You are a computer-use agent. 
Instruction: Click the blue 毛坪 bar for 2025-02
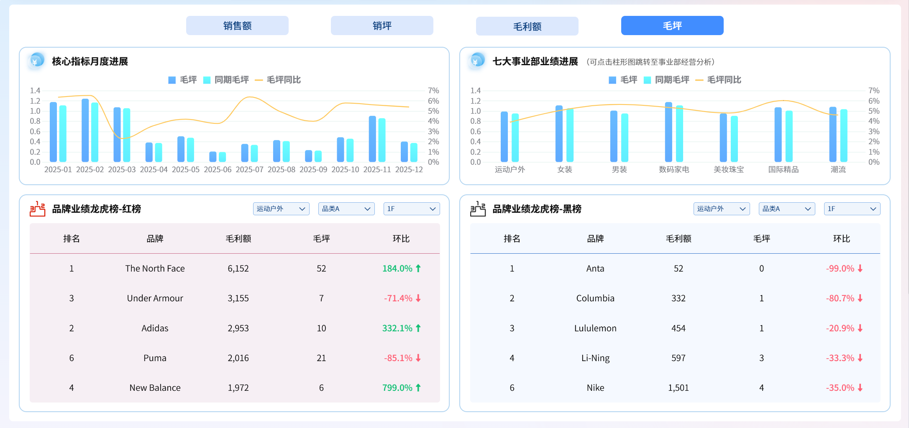85,130
